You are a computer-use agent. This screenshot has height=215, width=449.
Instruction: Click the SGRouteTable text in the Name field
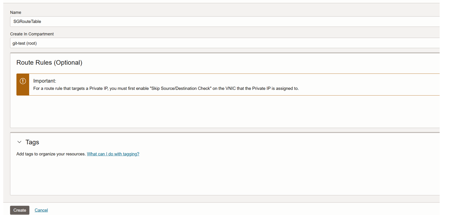point(27,22)
